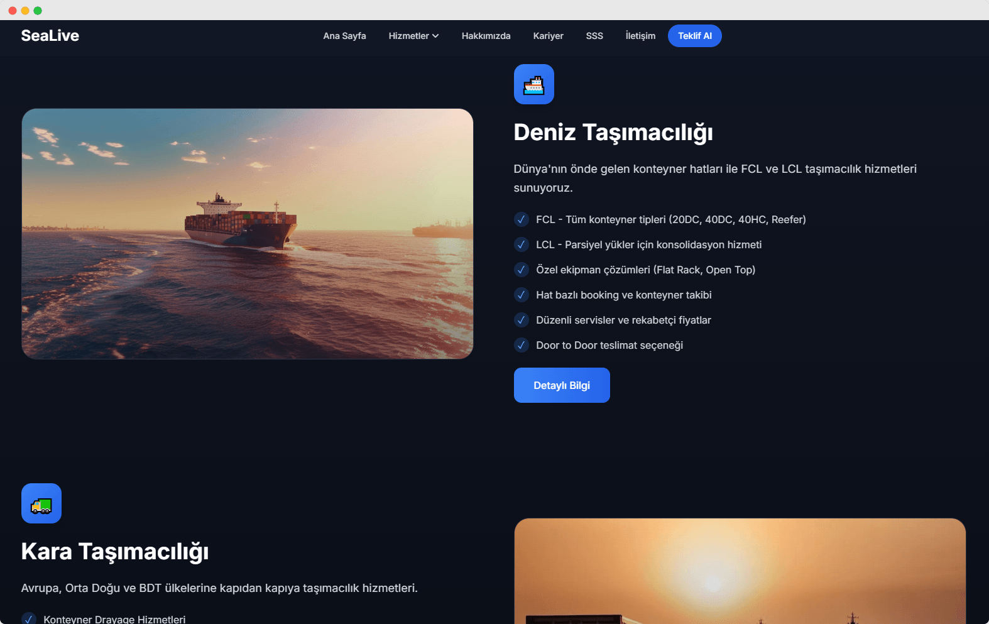Click the sunset port image
The height and width of the screenshot is (624, 989).
tap(740, 571)
